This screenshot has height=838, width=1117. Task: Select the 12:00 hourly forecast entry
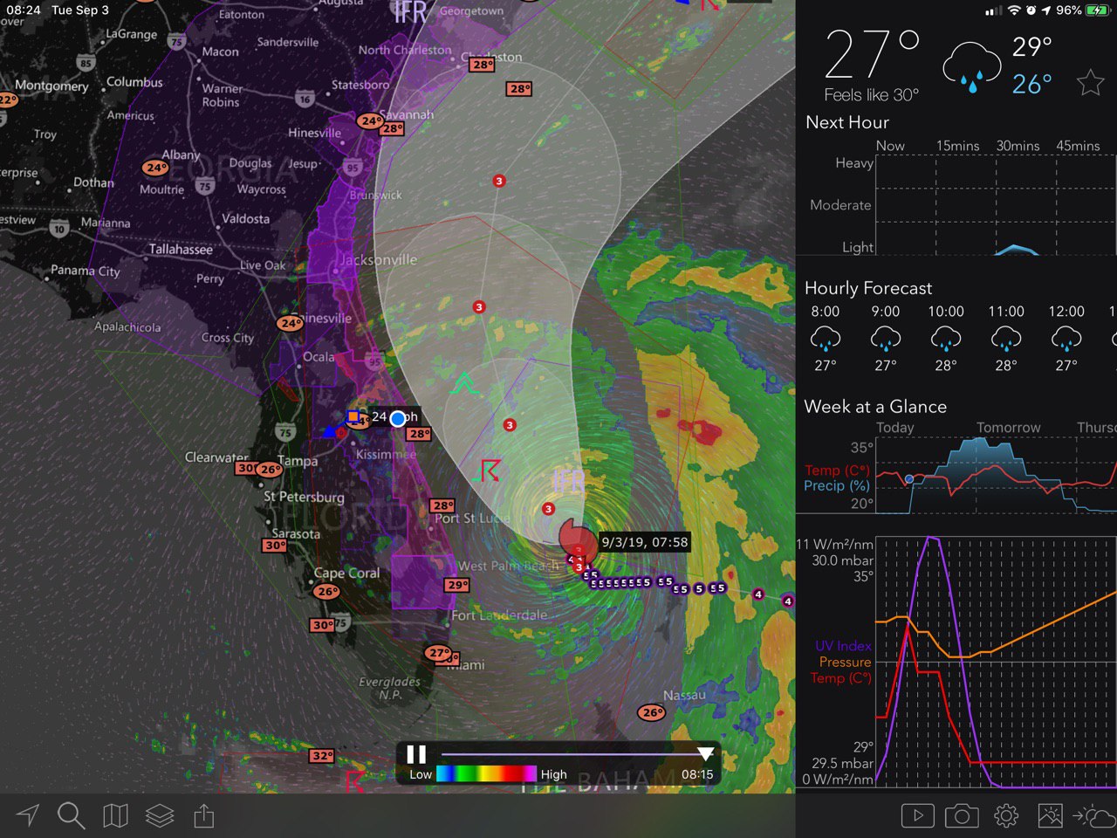[1066, 339]
